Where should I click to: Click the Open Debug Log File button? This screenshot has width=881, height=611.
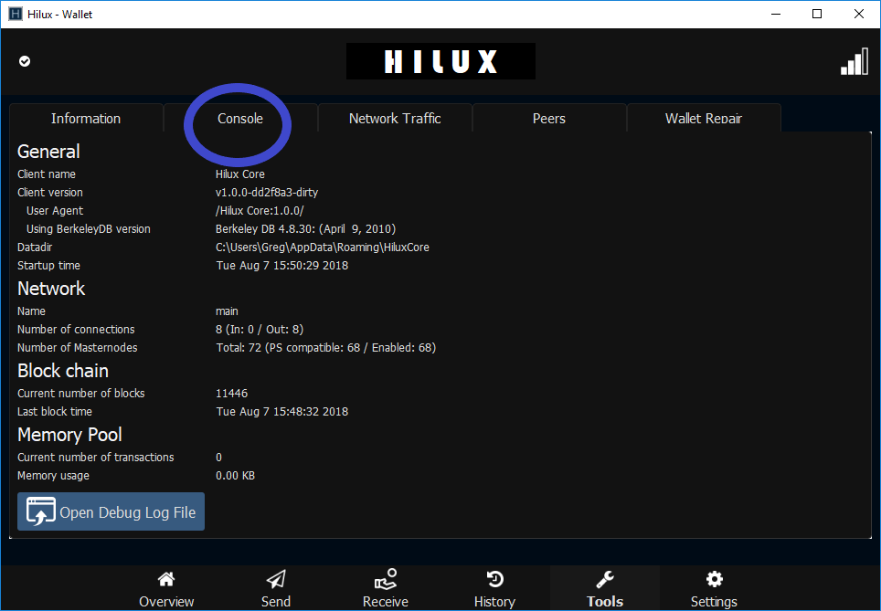pyautogui.click(x=111, y=511)
